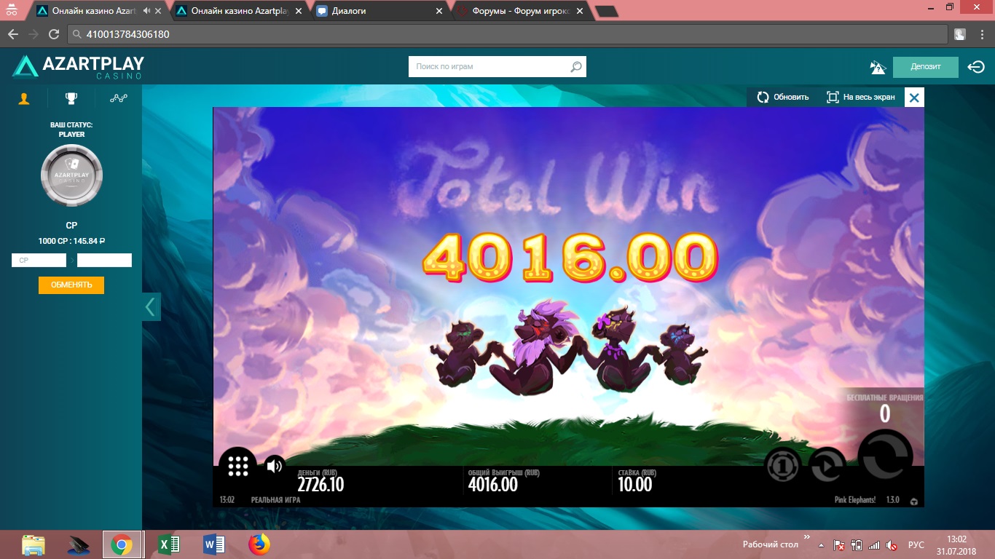Click the logout icon in the header
Screen dimensions: 995x559
click(x=975, y=67)
